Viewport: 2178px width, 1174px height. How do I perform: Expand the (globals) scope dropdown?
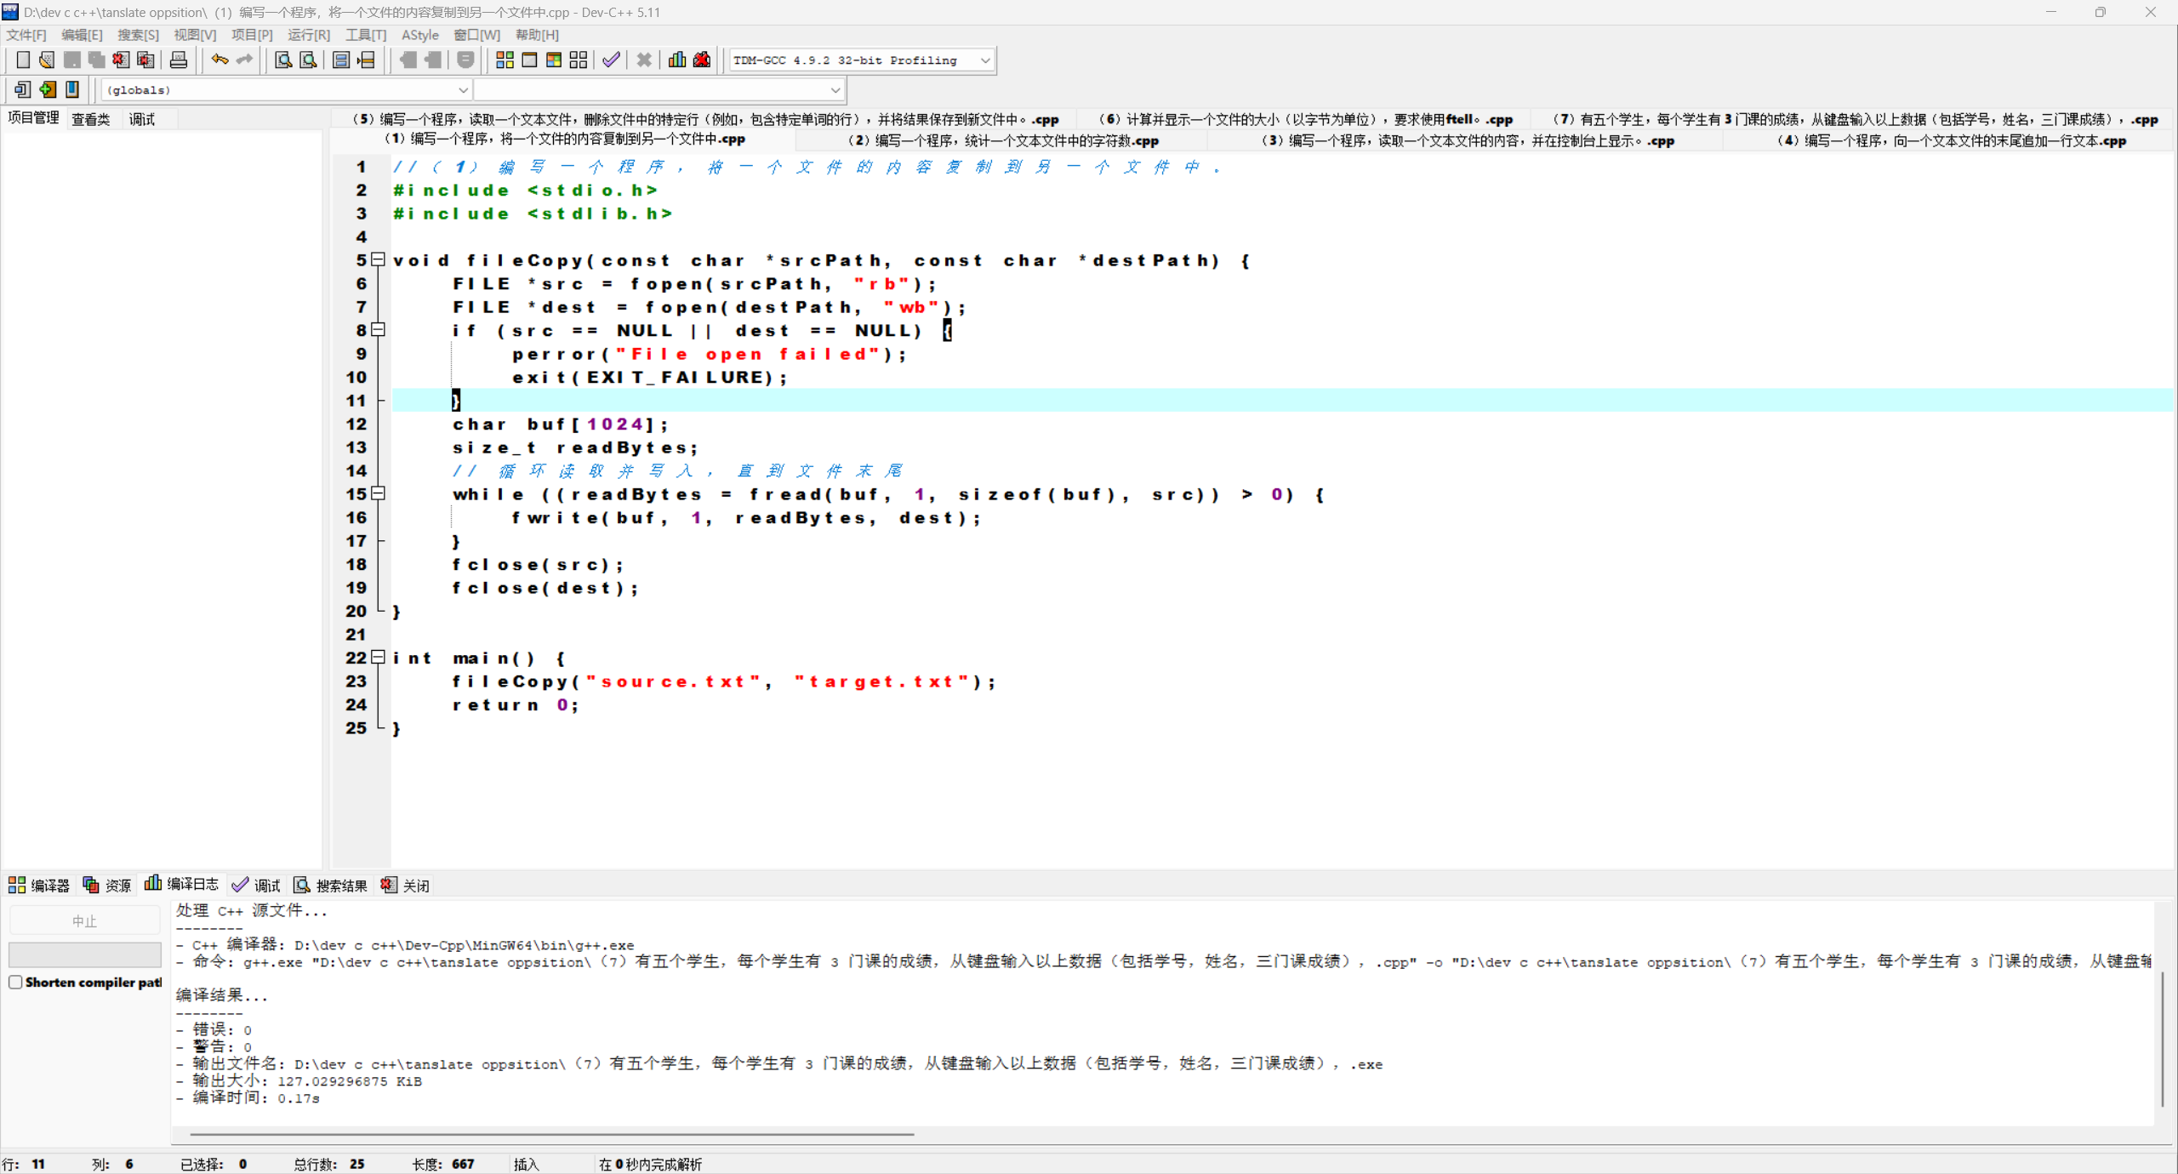(x=462, y=90)
